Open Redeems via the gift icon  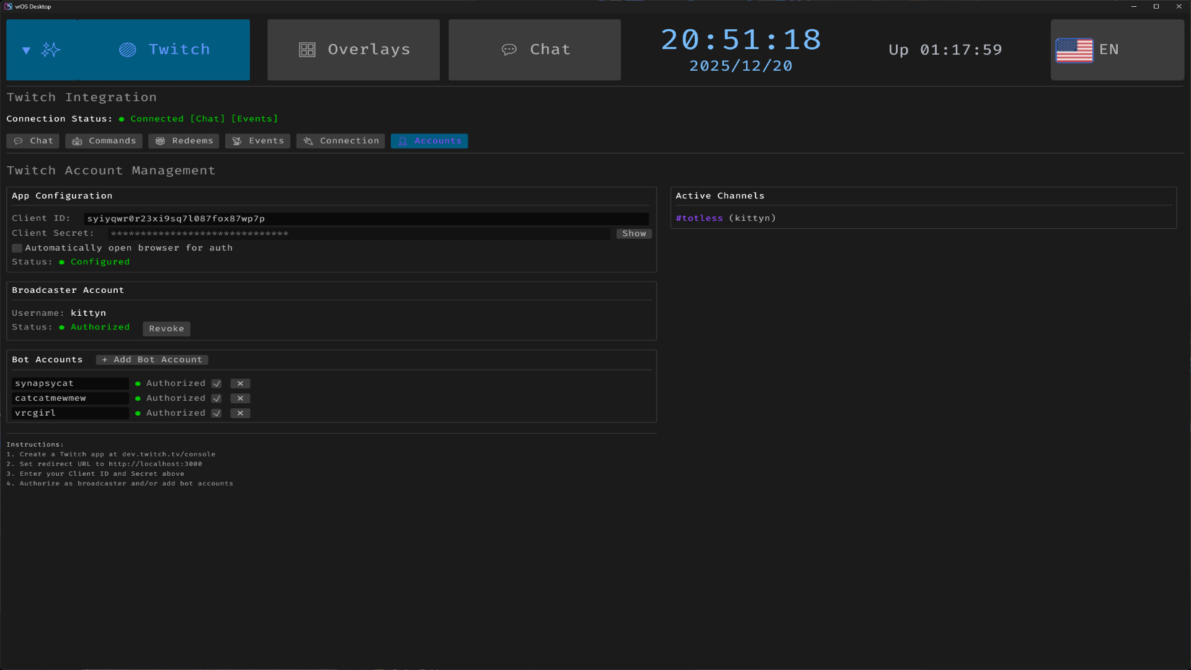(160, 141)
